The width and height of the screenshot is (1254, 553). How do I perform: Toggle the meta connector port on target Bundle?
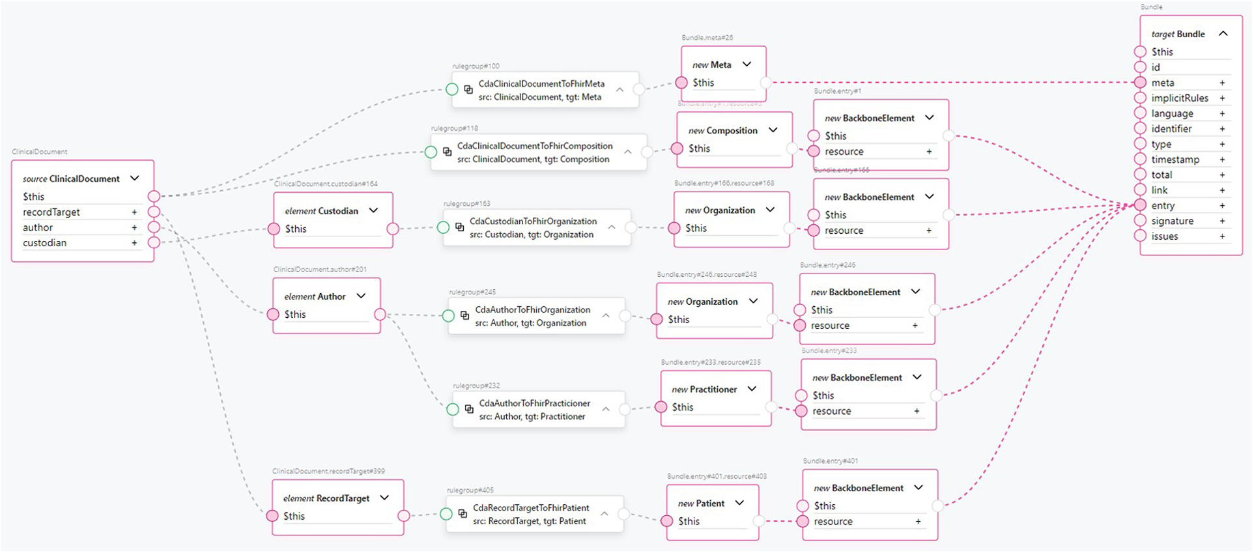tap(1140, 83)
